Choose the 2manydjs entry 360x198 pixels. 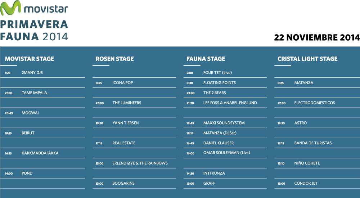[x=43, y=73]
